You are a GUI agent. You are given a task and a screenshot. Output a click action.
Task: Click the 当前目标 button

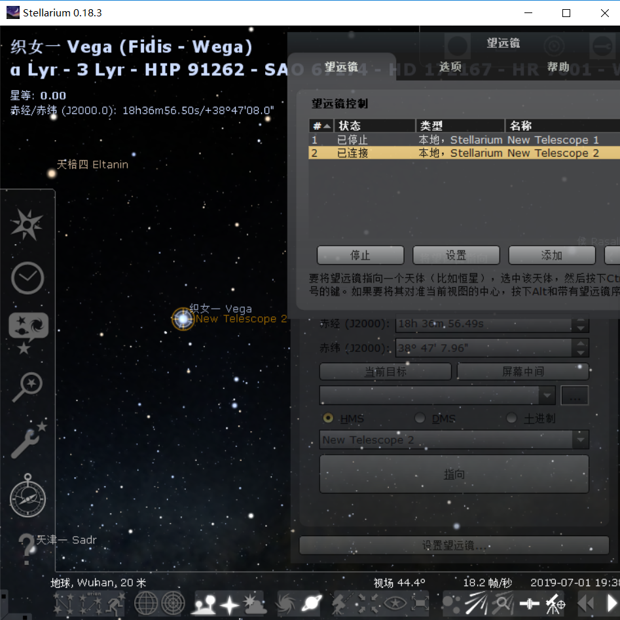pyautogui.click(x=385, y=372)
